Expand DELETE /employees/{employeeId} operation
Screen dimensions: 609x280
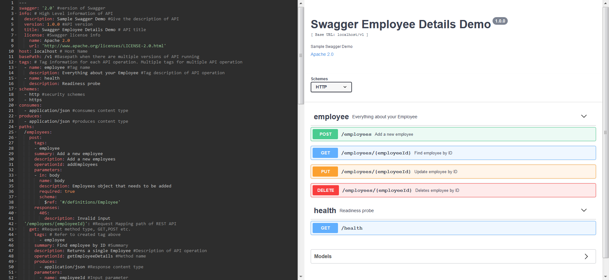pyautogui.click(x=453, y=190)
